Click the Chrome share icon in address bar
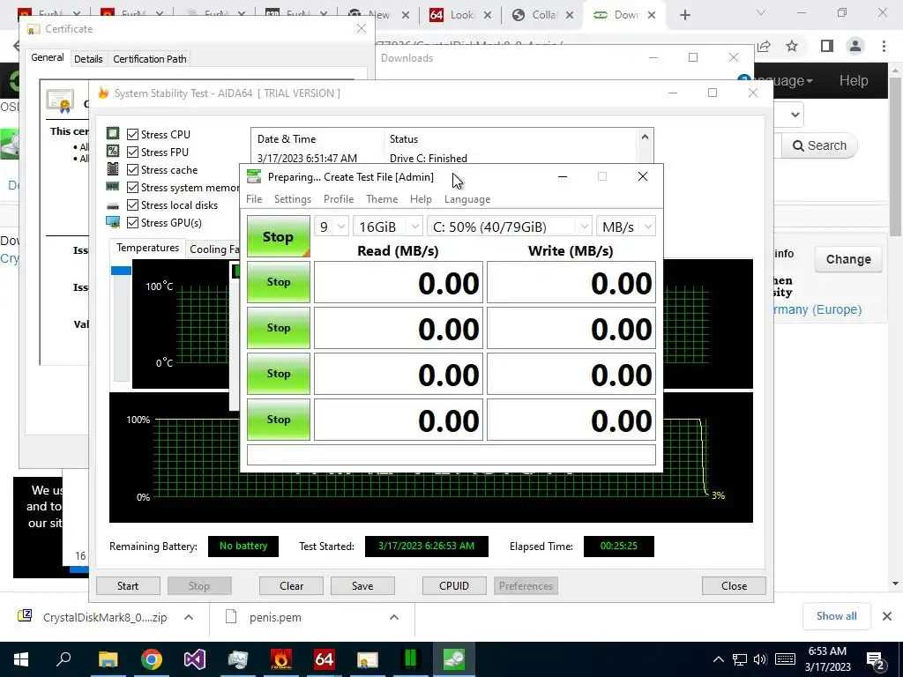Image resolution: width=903 pixels, height=677 pixels. click(765, 46)
